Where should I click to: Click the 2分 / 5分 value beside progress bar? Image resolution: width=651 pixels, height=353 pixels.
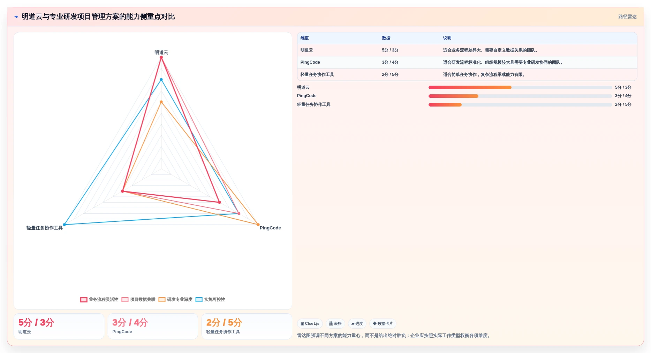coord(623,104)
